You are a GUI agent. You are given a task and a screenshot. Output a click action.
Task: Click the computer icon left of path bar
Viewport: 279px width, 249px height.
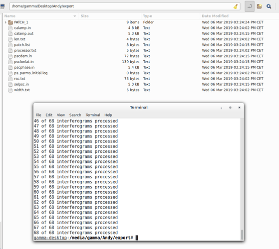pos(2,6)
